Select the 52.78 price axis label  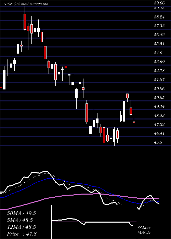pos(159,71)
